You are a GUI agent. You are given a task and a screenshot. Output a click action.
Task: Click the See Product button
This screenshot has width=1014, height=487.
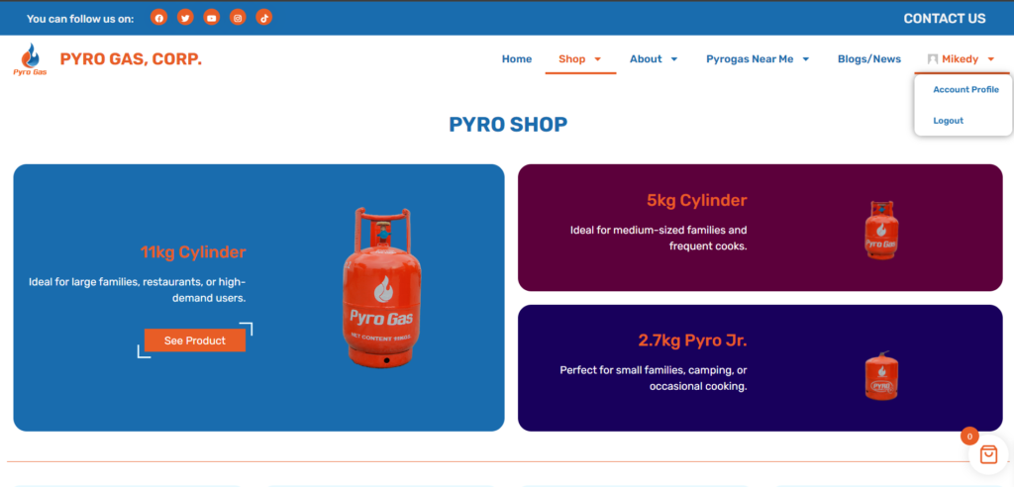195,341
